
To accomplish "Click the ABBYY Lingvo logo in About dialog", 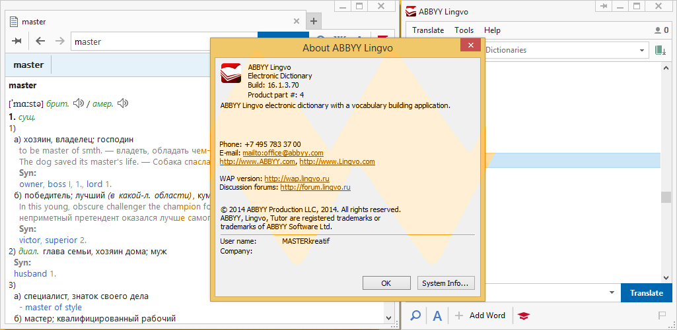I will pyautogui.click(x=231, y=73).
